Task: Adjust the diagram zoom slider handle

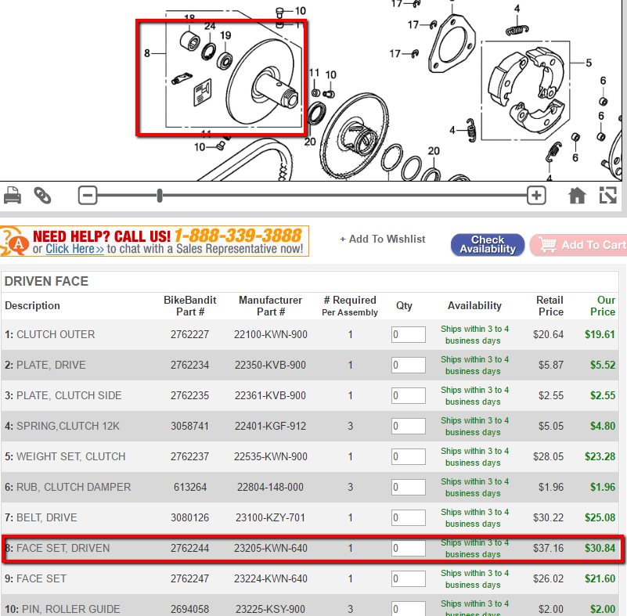Action: pyautogui.click(x=160, y=196)
